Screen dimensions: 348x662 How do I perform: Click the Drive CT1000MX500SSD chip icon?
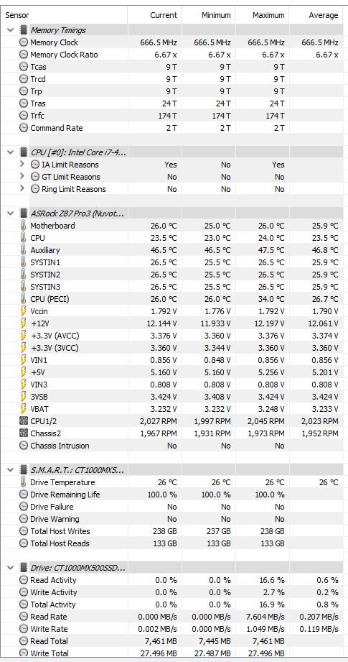[24, 568]
